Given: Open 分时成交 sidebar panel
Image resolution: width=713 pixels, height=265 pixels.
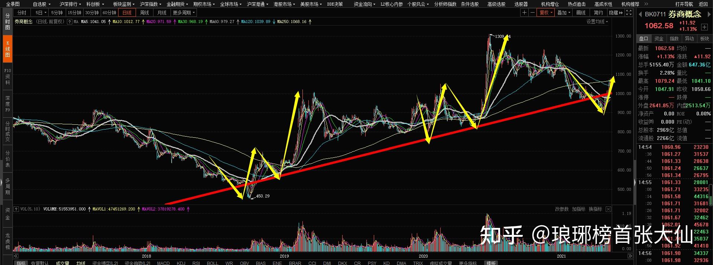Looking at the screenshot, I should click(7, 131).
